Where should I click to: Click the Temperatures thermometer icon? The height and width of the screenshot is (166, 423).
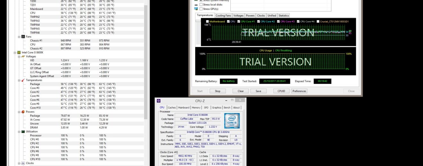pos(23,80)
